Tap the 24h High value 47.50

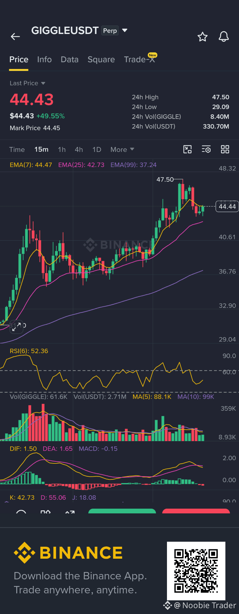(x=221, y=97)
